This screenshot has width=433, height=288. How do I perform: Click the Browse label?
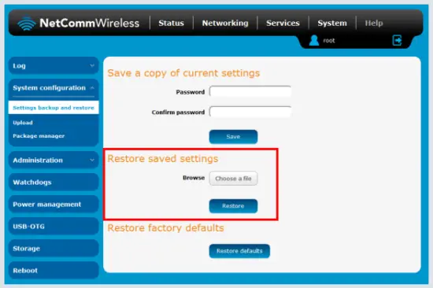click(x=194, y=178)
